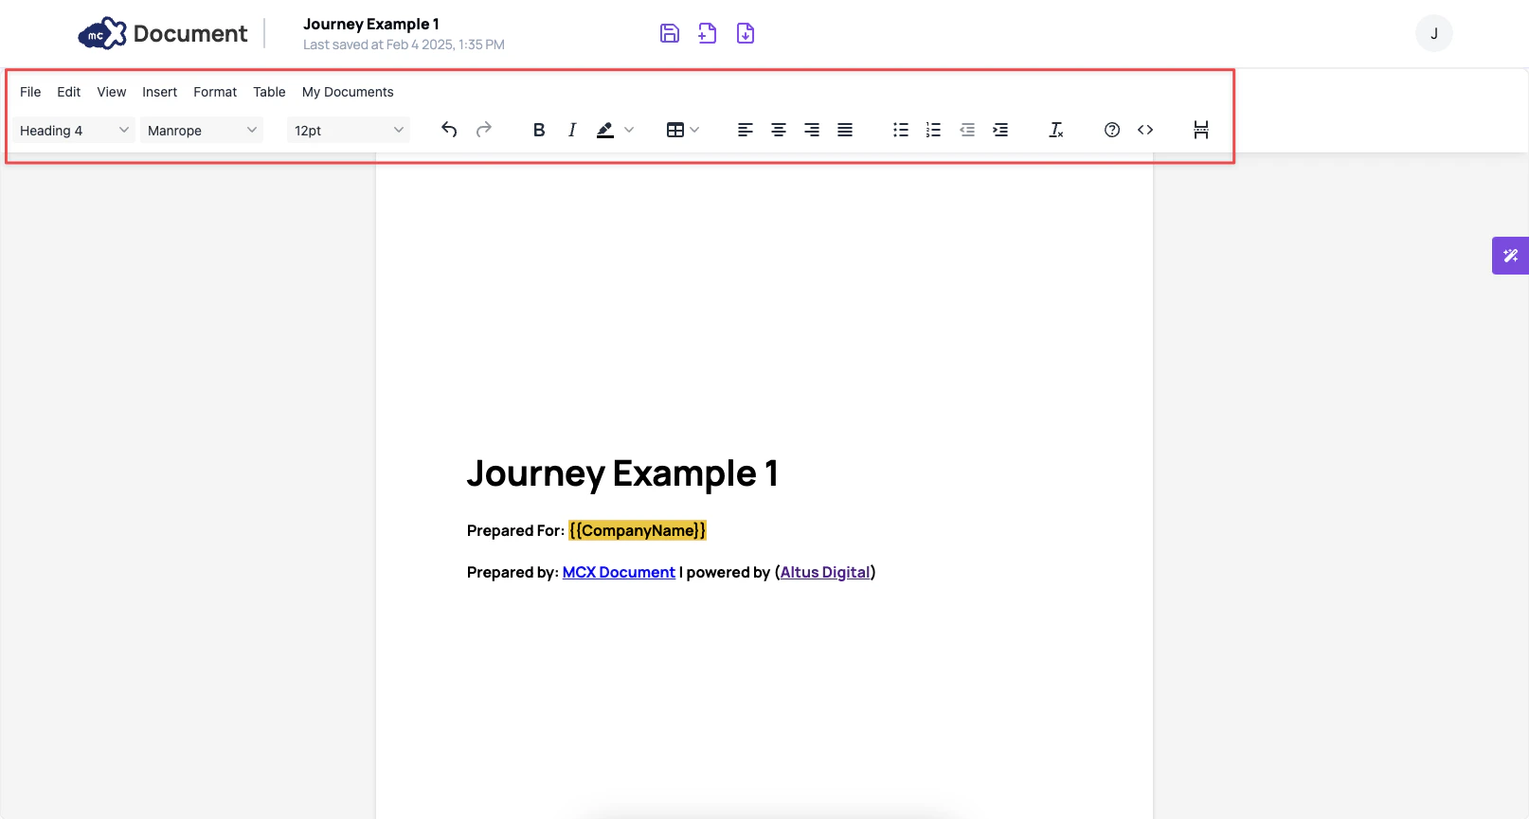Open the user avatar J
This screenshot has width=1529, height=819.
[1434, 33]
